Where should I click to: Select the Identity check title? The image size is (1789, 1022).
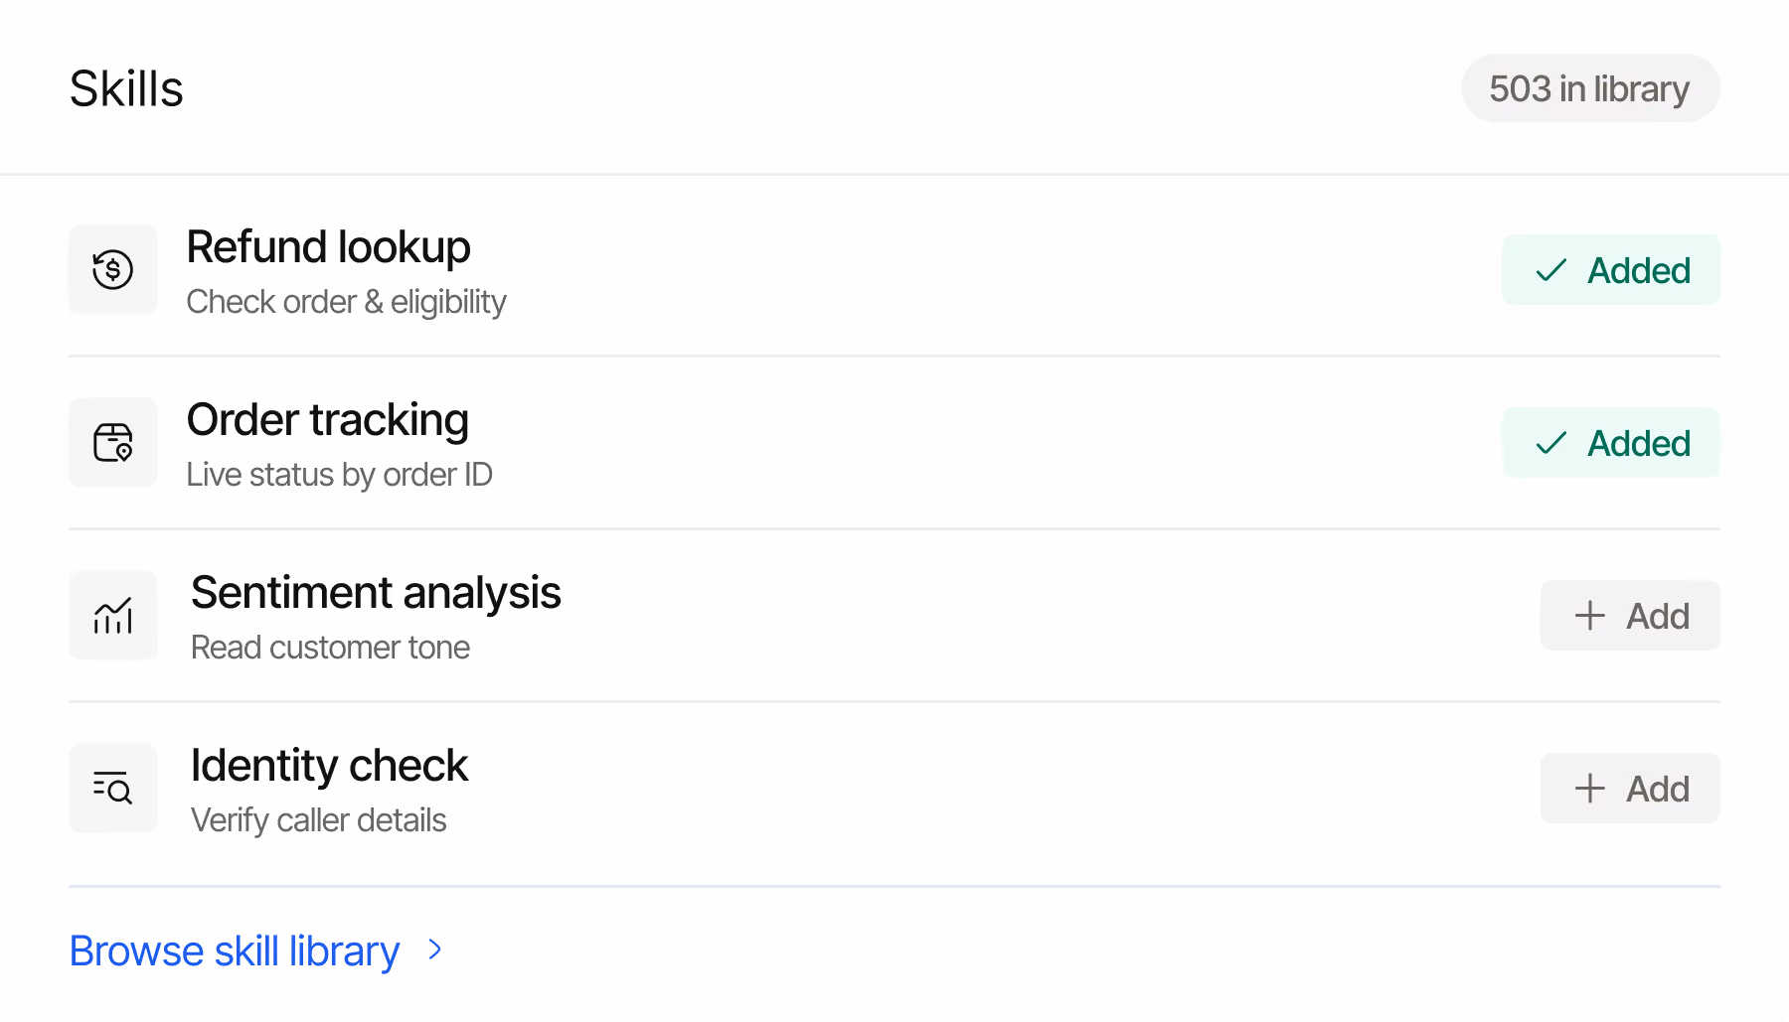(x=329, y=766)
